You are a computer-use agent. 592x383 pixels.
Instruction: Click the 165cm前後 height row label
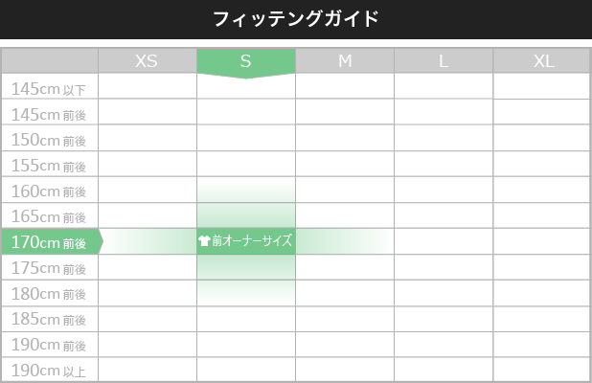click(x=50, y=215)
